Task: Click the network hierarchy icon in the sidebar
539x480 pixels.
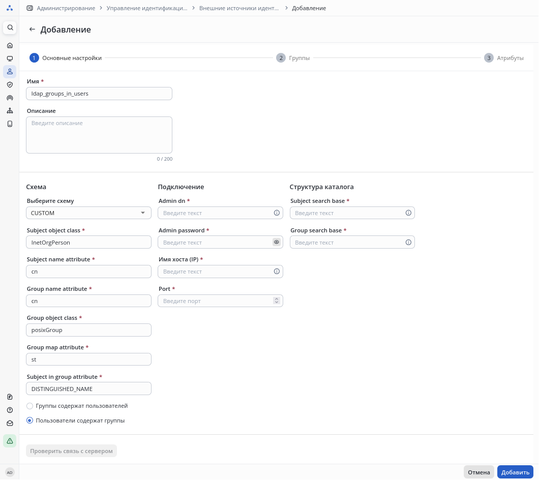Action: coord(10,111)
